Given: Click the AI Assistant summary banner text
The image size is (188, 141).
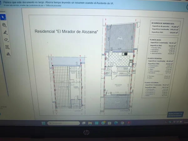Looking at the screenshot, I should 58,3.
